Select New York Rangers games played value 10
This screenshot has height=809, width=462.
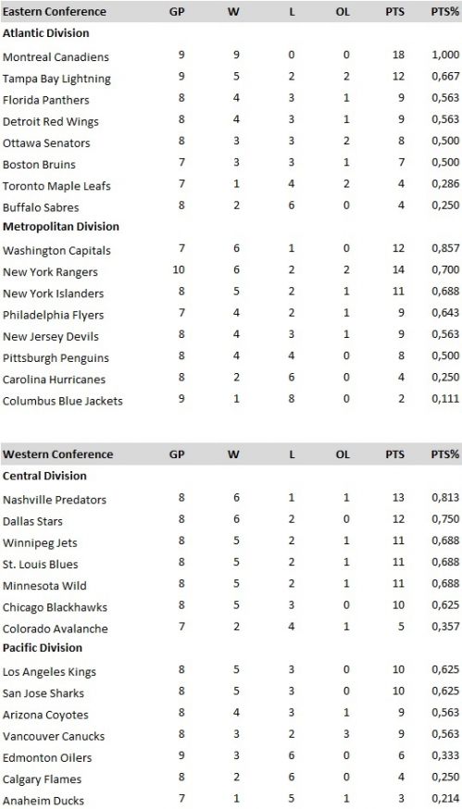click(x=179, y=269)
